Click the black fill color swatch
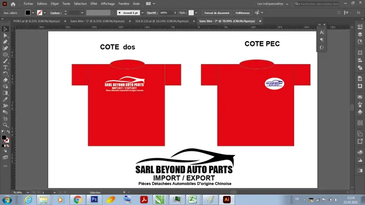Viewport: 365px width, 205px height. coord(28,13)
